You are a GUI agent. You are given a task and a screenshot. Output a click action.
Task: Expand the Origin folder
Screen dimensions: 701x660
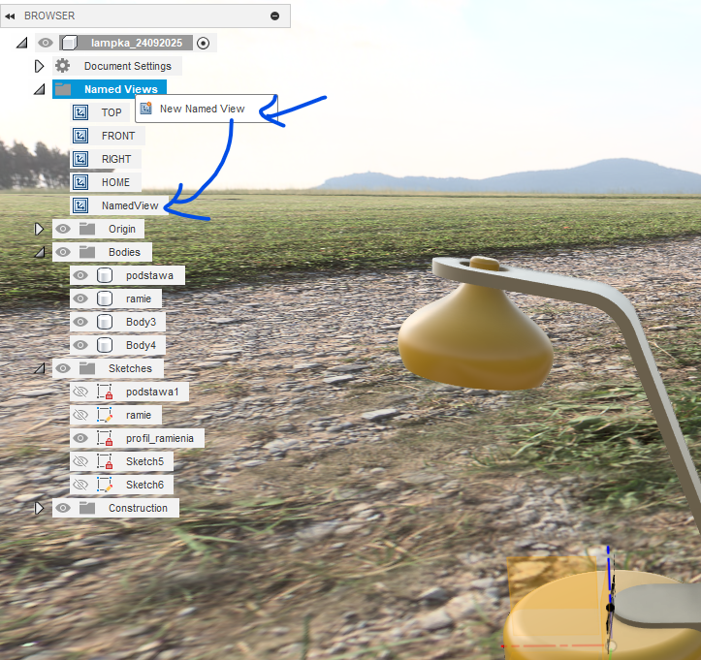(40, 229)
